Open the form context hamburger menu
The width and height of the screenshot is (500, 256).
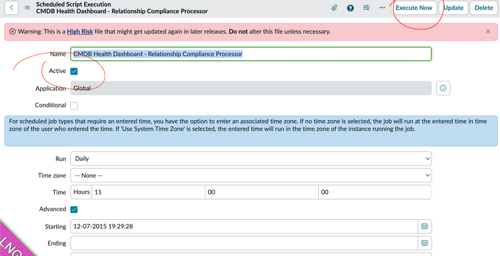(x=28, y=8)
